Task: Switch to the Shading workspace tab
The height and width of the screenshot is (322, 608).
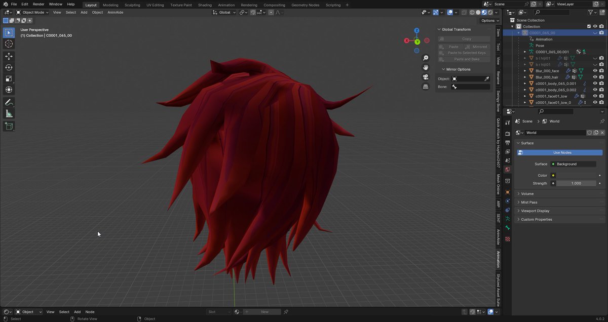Action: [x=205, y=5]
